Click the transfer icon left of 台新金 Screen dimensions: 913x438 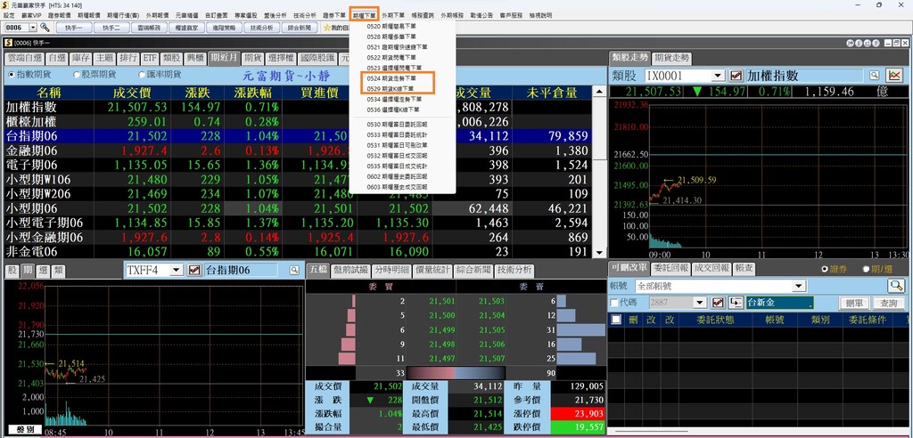pos(736,303)
